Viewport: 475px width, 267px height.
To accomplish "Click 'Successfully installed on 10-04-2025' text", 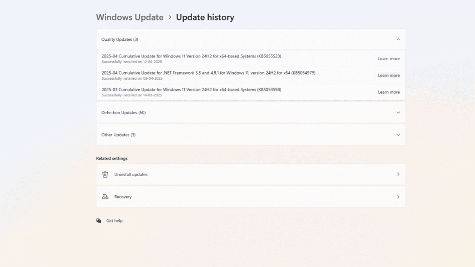I will coord(132,62).
